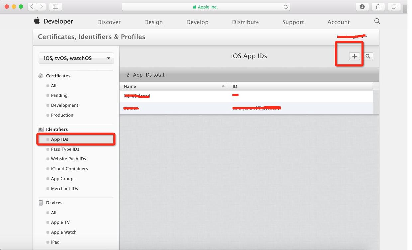
Task: Click the site search magnifier icon
Action: [377, 21]
